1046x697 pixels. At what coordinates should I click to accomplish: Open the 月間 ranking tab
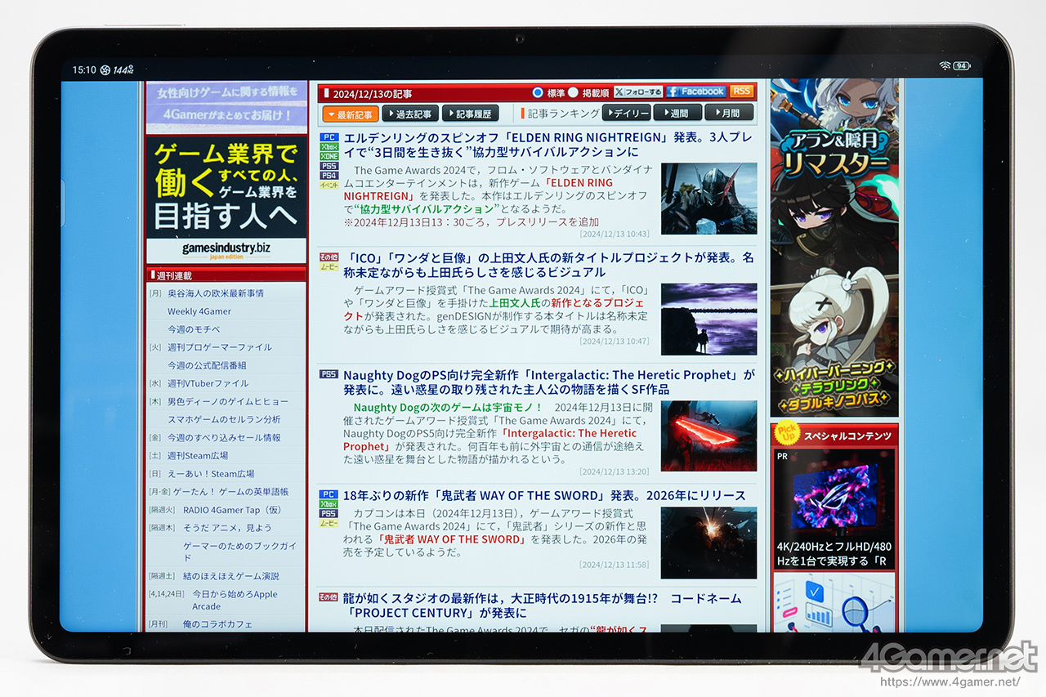tap(729, 114)
